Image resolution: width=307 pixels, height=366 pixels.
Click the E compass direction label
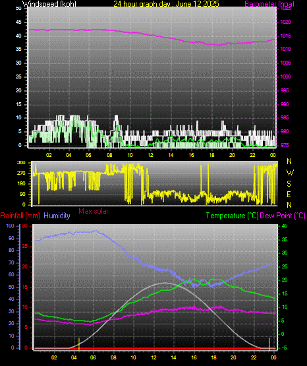point(289,195)
